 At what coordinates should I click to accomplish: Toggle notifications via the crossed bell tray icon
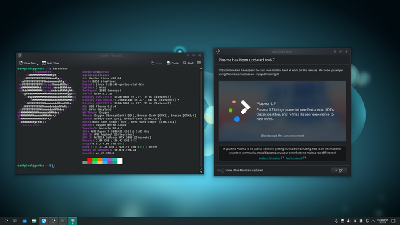point(336,221)
